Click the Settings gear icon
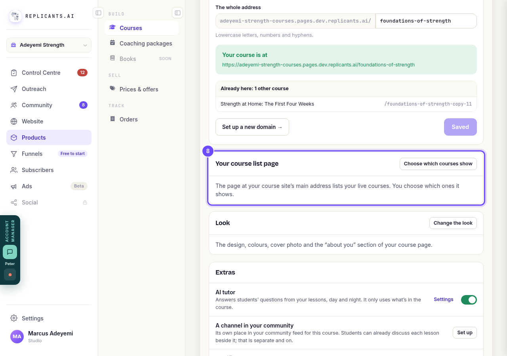 14,318
